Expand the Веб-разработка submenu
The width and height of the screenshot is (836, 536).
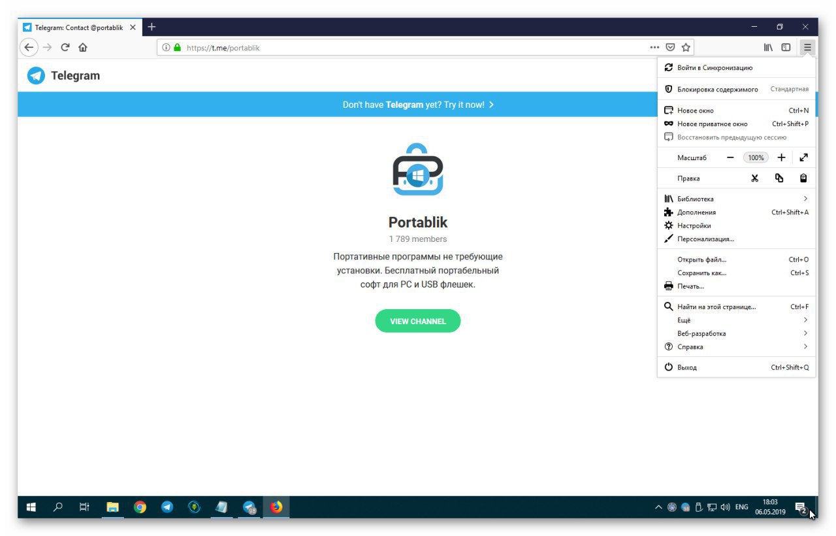pyautogui.click(x=736, y=333)
